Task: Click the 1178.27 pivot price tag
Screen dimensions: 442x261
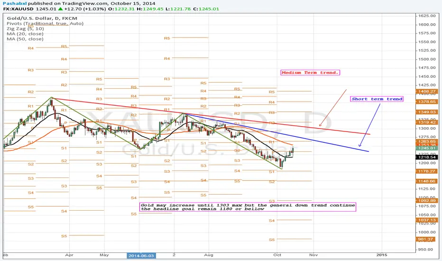Action: point(427,171)
